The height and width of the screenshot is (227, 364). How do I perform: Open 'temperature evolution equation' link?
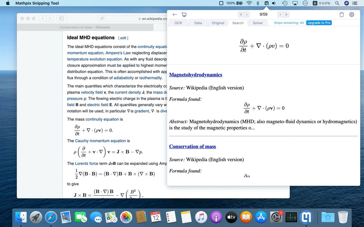94,59
